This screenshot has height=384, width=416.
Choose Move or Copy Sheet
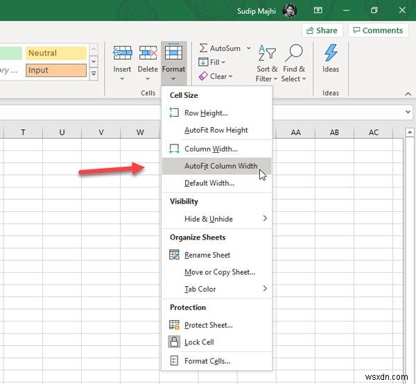click(217, 272)
